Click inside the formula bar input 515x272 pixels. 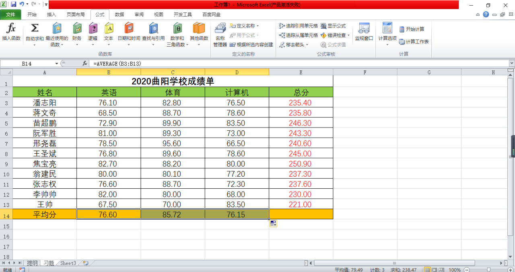pos(299,64)
